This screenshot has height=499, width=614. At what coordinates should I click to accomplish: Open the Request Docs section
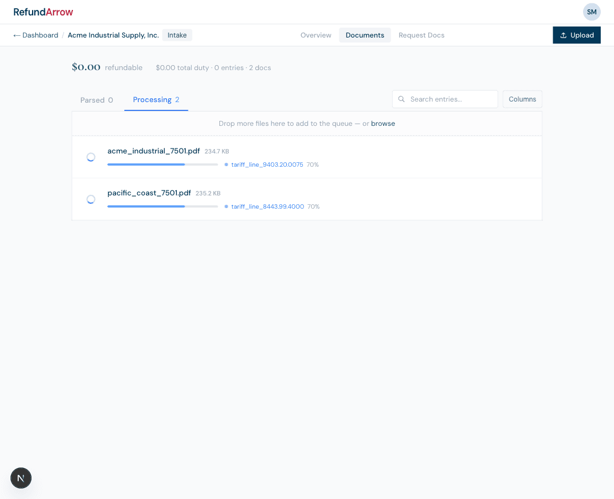pyautogui.click(x=421, y=35)
